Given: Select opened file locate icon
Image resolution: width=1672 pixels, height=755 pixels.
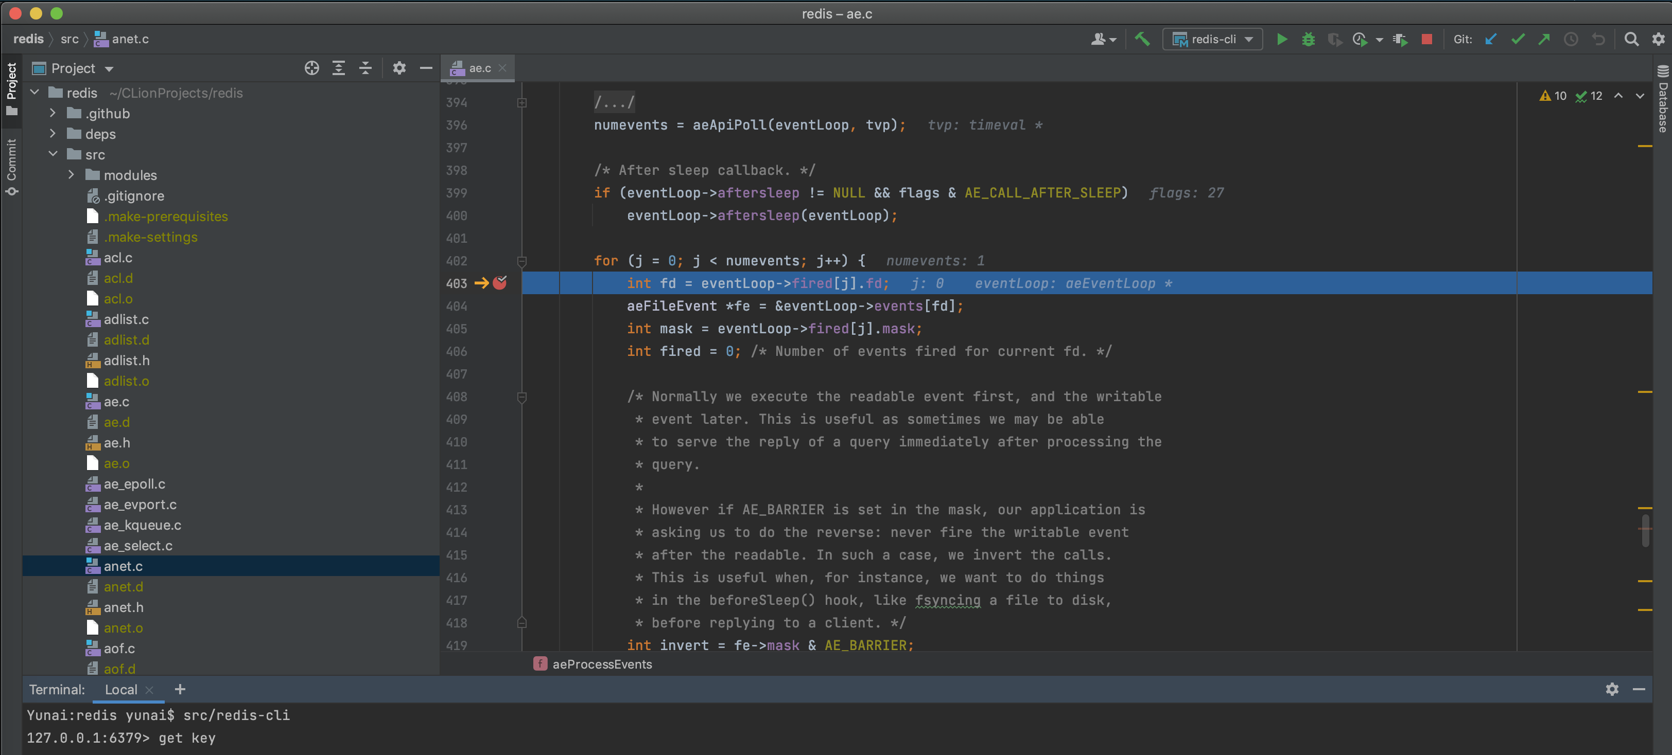Looking at the screenshot, I should click(x=311, y=68).
